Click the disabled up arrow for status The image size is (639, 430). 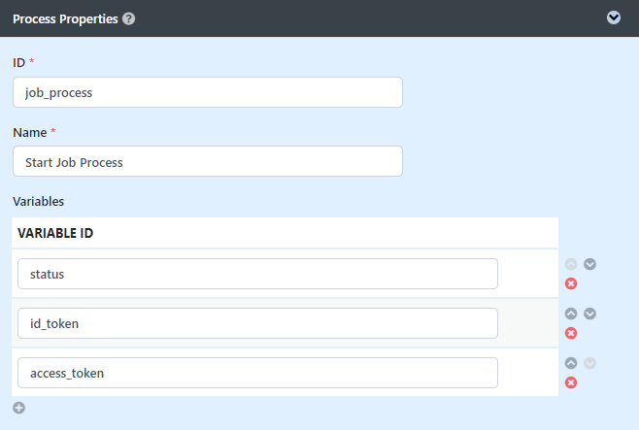pyautogui.click(x=571, y=264)
